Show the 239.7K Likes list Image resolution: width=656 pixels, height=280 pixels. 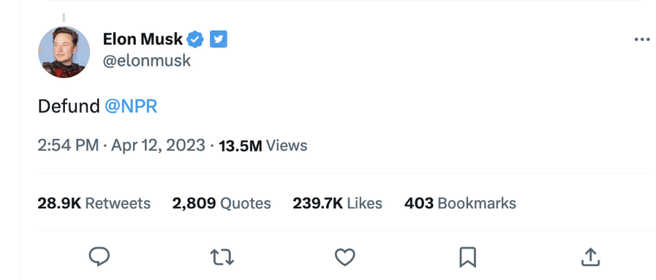point(338,203)
